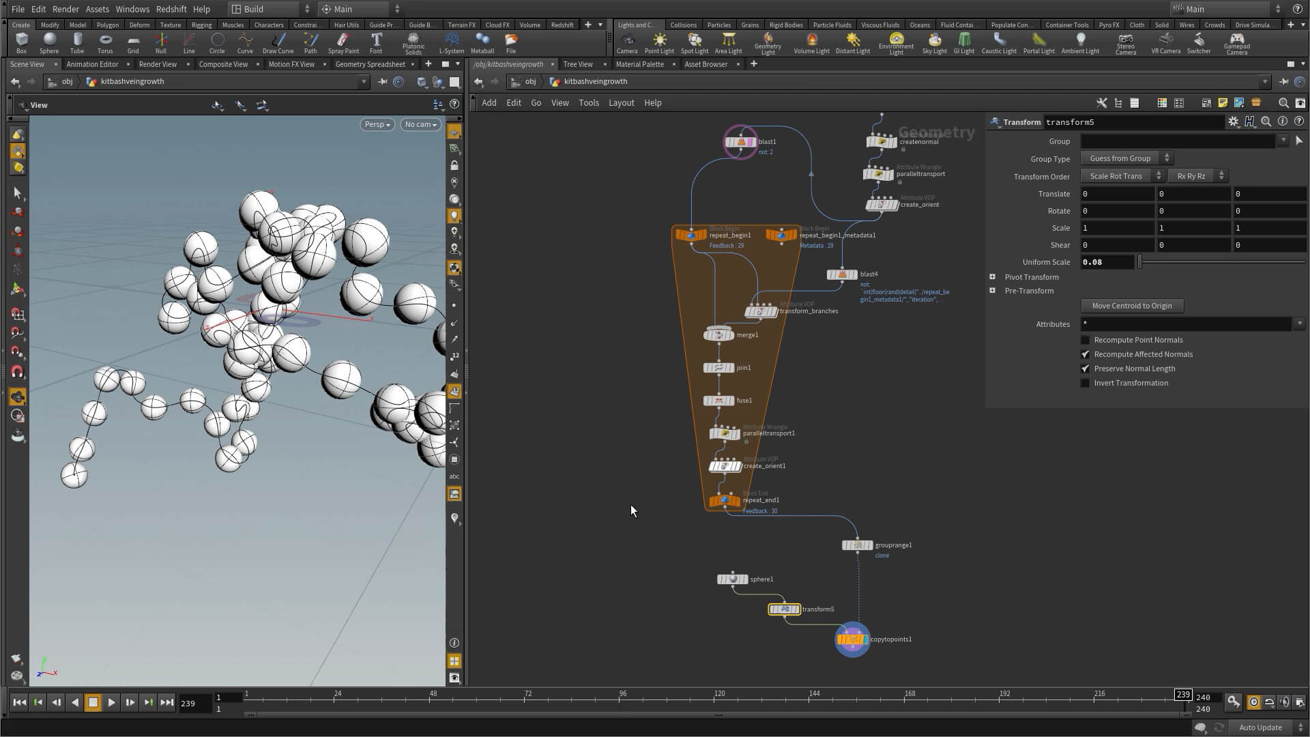1310x737 pixels.
Task: Open the Persp viewport menu
Action: [377, 124]
